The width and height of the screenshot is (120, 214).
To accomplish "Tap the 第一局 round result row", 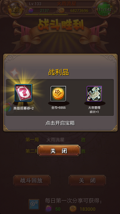I will click(55, 140).
